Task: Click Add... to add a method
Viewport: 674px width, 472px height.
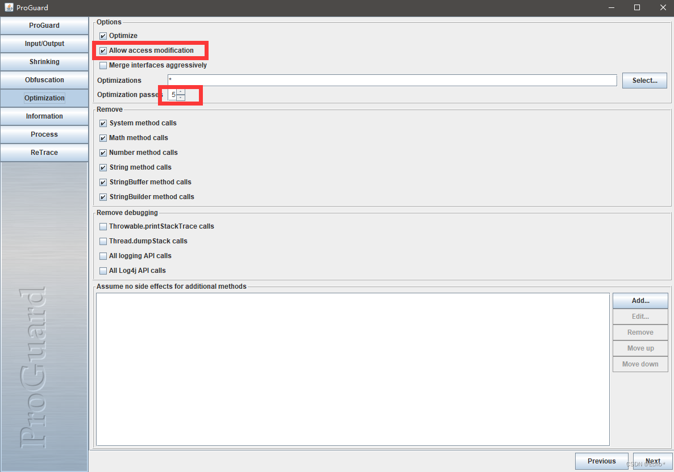Action: [x=640, y=301]
